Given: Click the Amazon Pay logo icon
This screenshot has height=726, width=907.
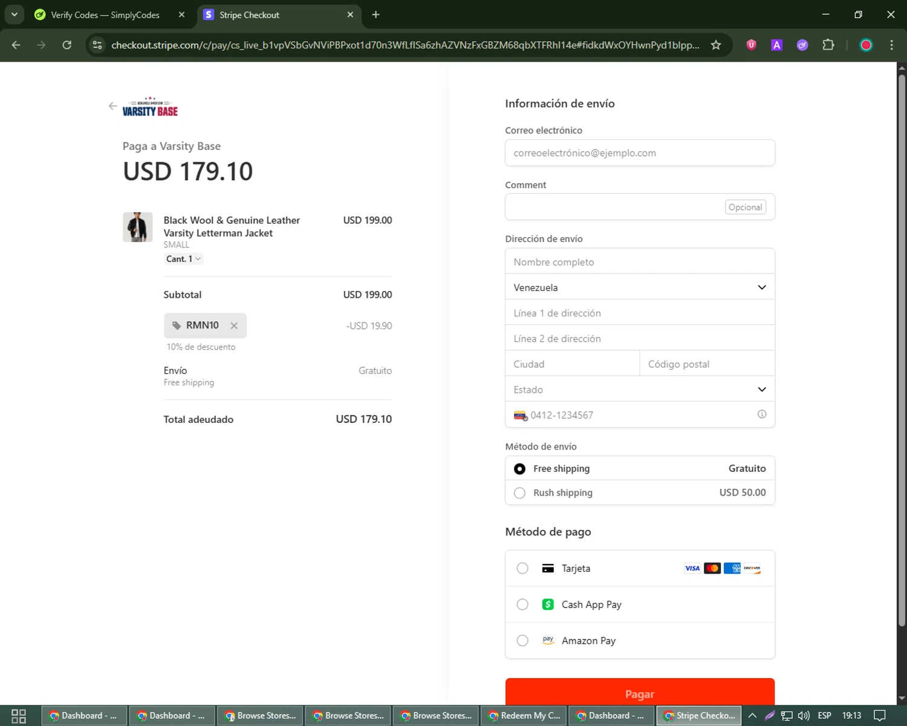Looking at the screenshot, I should [548, 640].
